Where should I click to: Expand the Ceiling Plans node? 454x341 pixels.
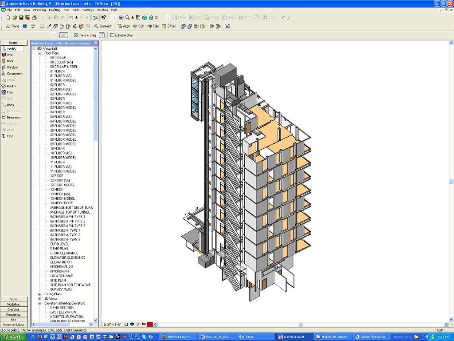[39, 294]
